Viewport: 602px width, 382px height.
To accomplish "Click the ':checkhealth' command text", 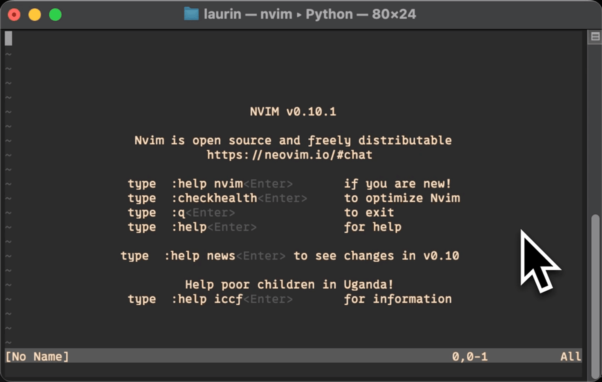I will click(214, 198).
